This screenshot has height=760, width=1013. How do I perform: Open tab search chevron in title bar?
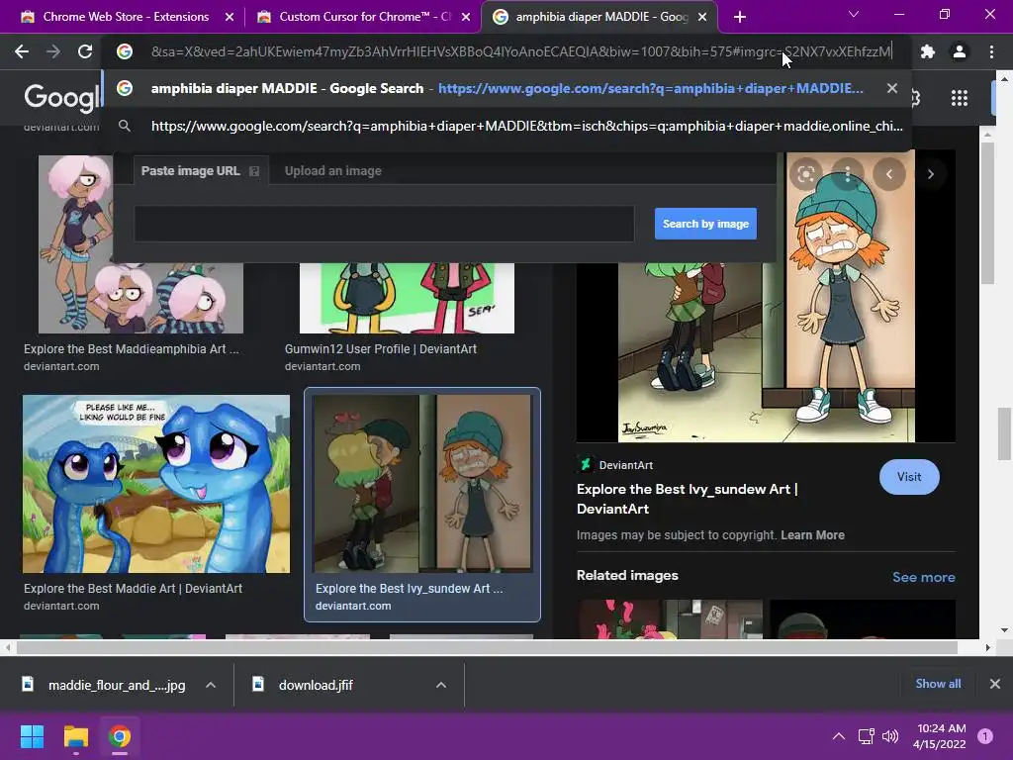coord(854,14)
